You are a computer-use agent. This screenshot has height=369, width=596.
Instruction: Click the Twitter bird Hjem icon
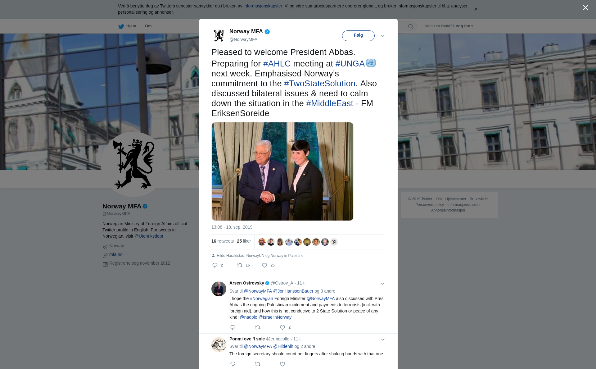(x=121, y=26)
